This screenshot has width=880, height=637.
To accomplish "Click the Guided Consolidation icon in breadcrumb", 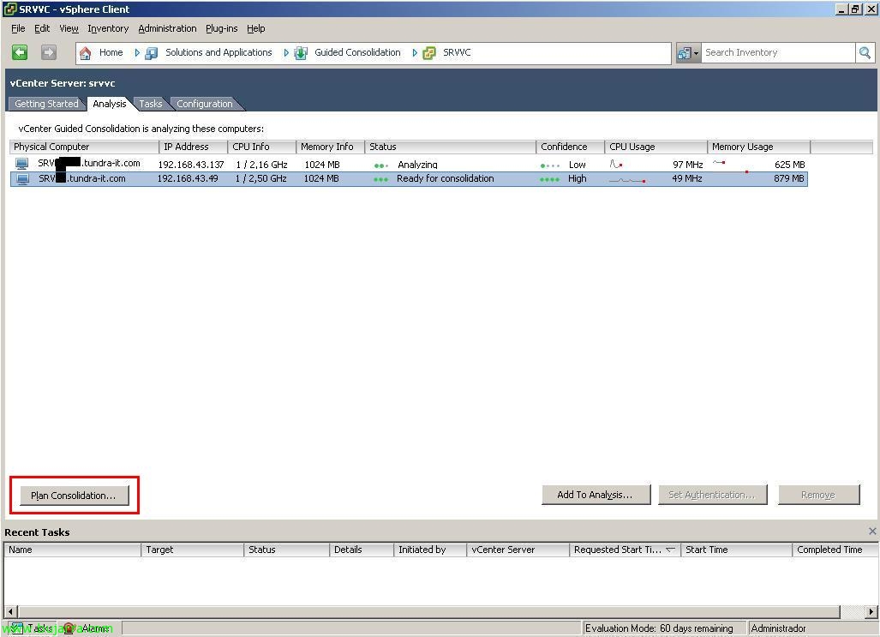I will [301, 53].
